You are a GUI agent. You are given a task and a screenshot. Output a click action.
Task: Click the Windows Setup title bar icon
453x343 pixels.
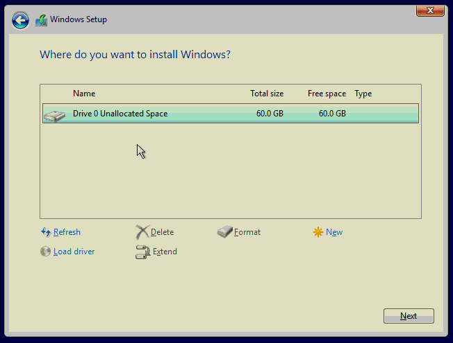pos(42,20)
